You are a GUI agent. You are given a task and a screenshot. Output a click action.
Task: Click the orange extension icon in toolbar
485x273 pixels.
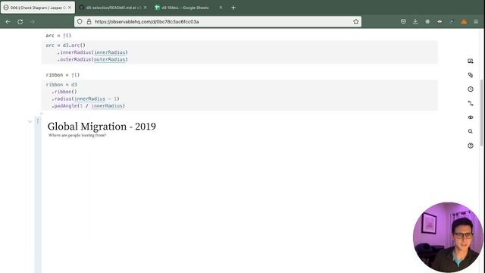pos(464,22)
